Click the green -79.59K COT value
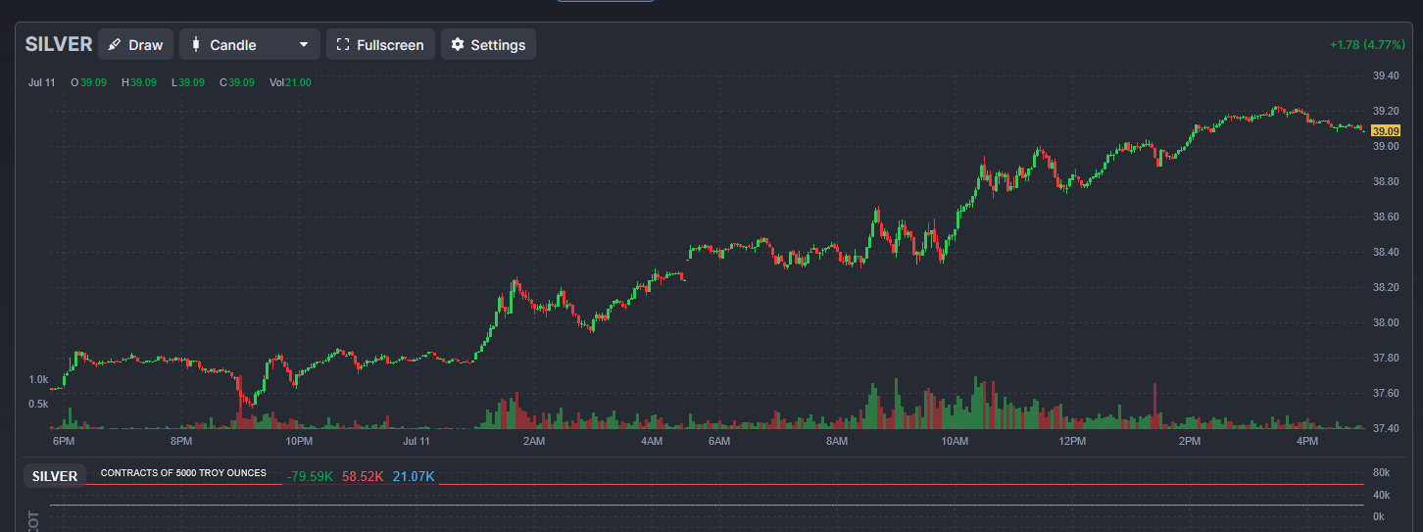The image size is (1423, 532). coord(310,477)
